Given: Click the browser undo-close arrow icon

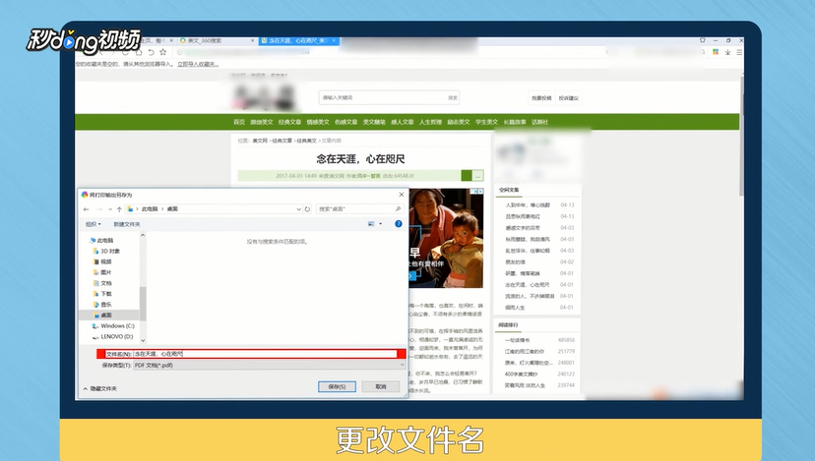Looking at the screenshot, I should click(151, 52).
